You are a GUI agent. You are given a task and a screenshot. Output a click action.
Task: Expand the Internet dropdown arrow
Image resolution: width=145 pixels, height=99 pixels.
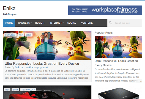(x=63, y=23)
